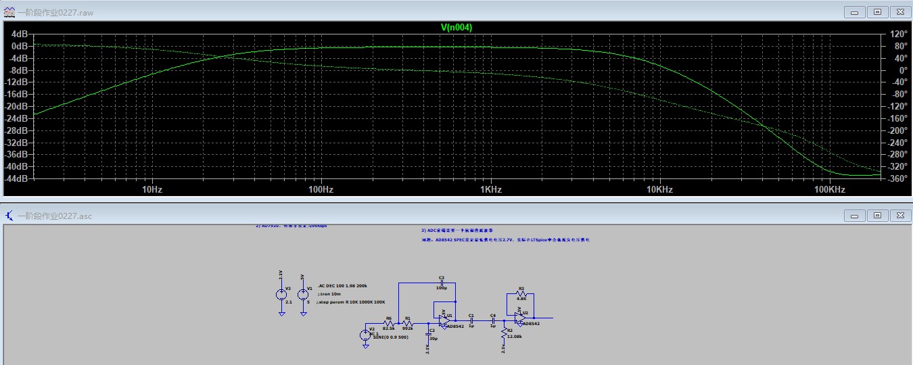Select the V1 5V voltage source symbol
913x365 pixels.
(302, 295)
